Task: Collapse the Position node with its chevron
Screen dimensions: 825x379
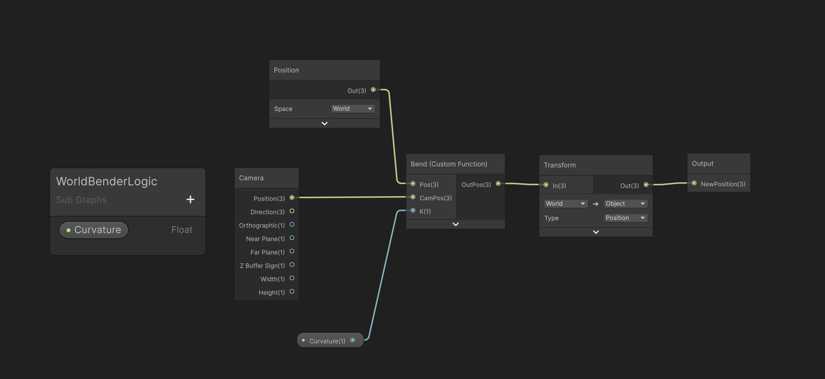Action: [x=324, y=123]
